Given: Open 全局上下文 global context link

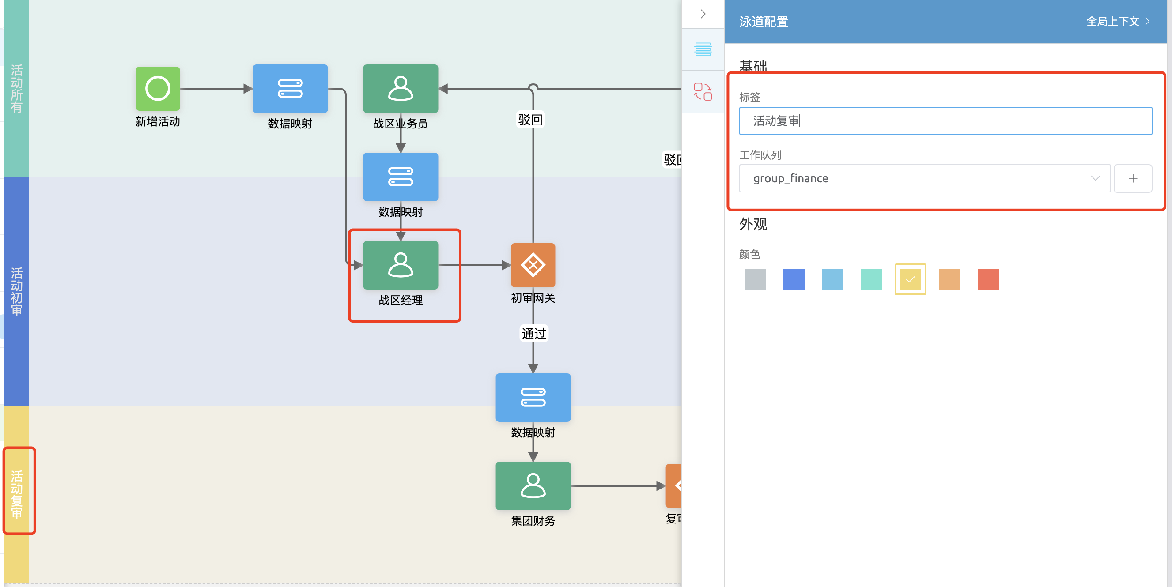Looking at the screenshot, I should (1117, 21).
